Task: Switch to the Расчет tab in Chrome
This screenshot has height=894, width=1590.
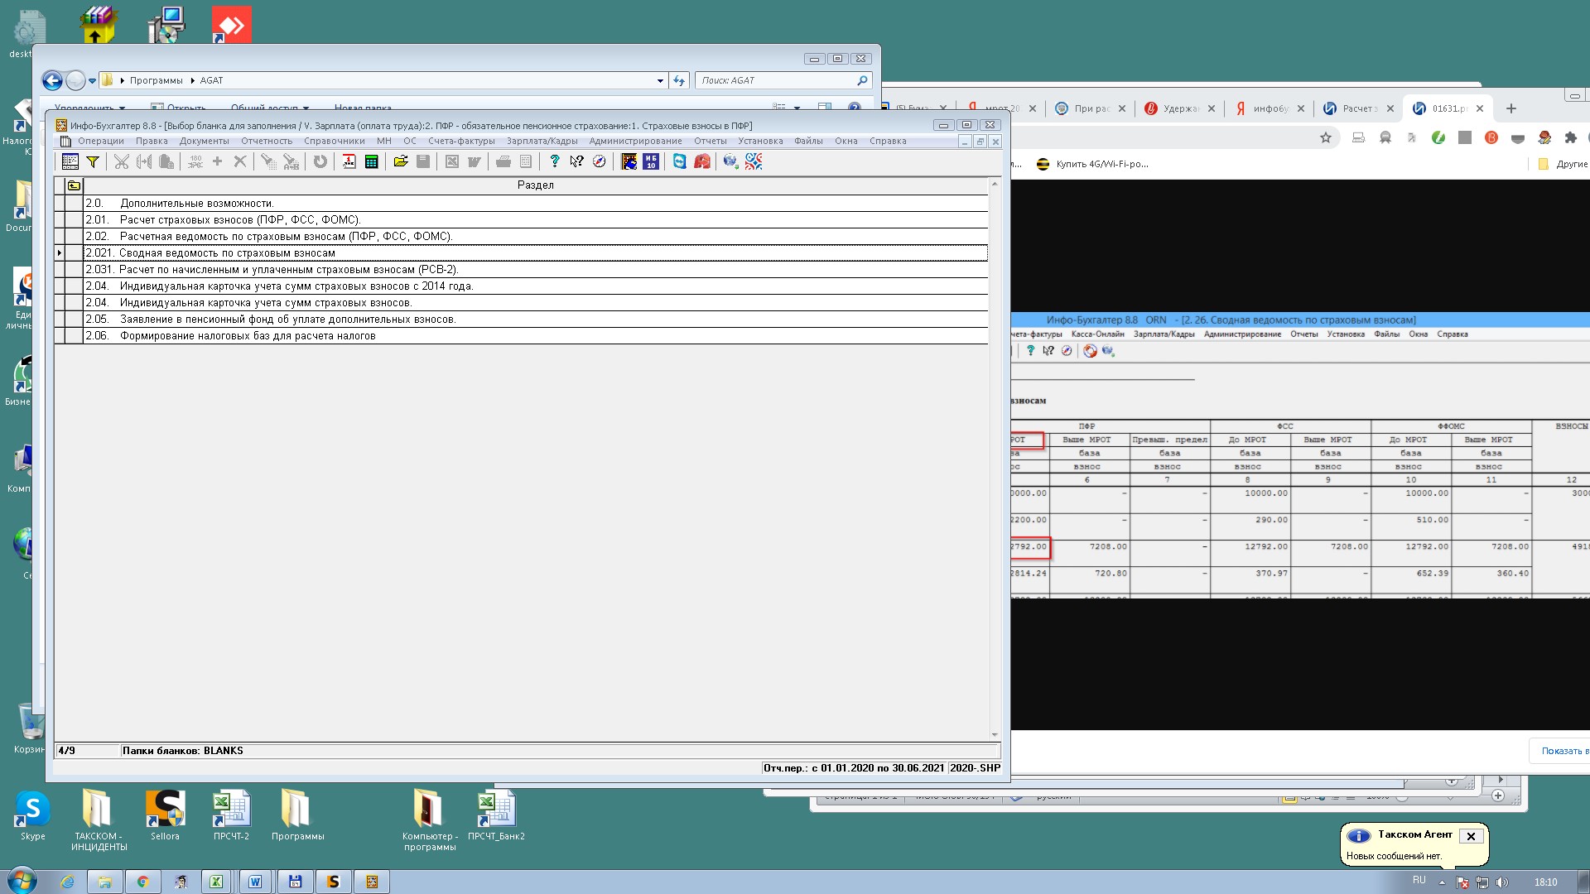Action: click(1358, 108)
